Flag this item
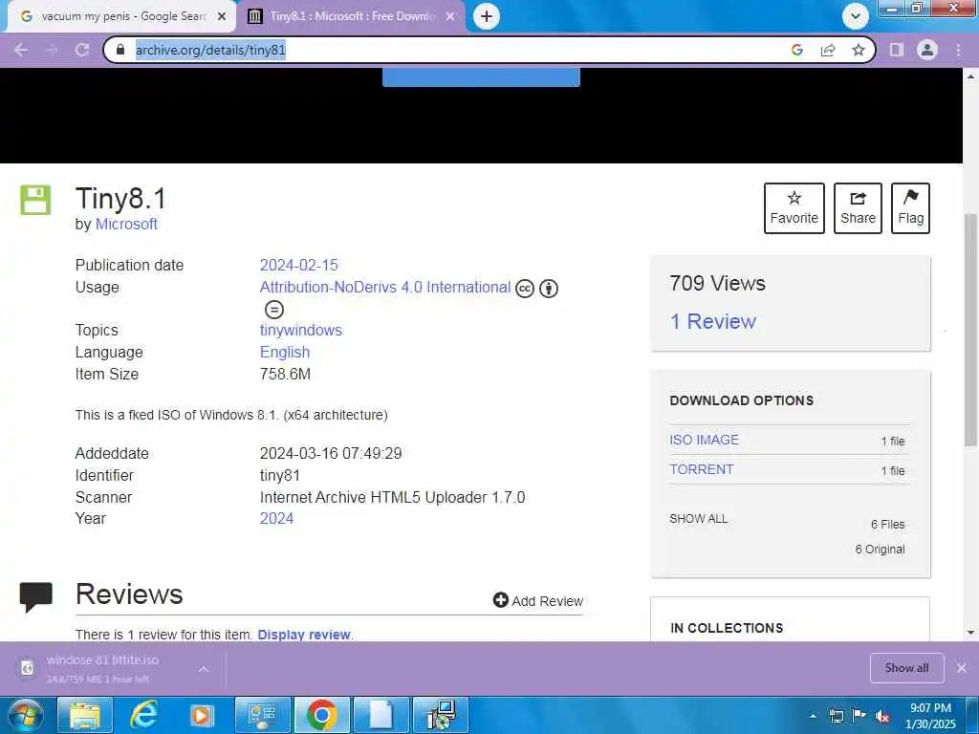This screenshot has width=979, height=734. 910,207
